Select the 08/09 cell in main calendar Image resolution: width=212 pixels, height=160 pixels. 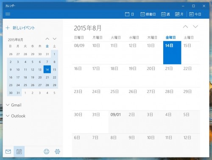81,53
